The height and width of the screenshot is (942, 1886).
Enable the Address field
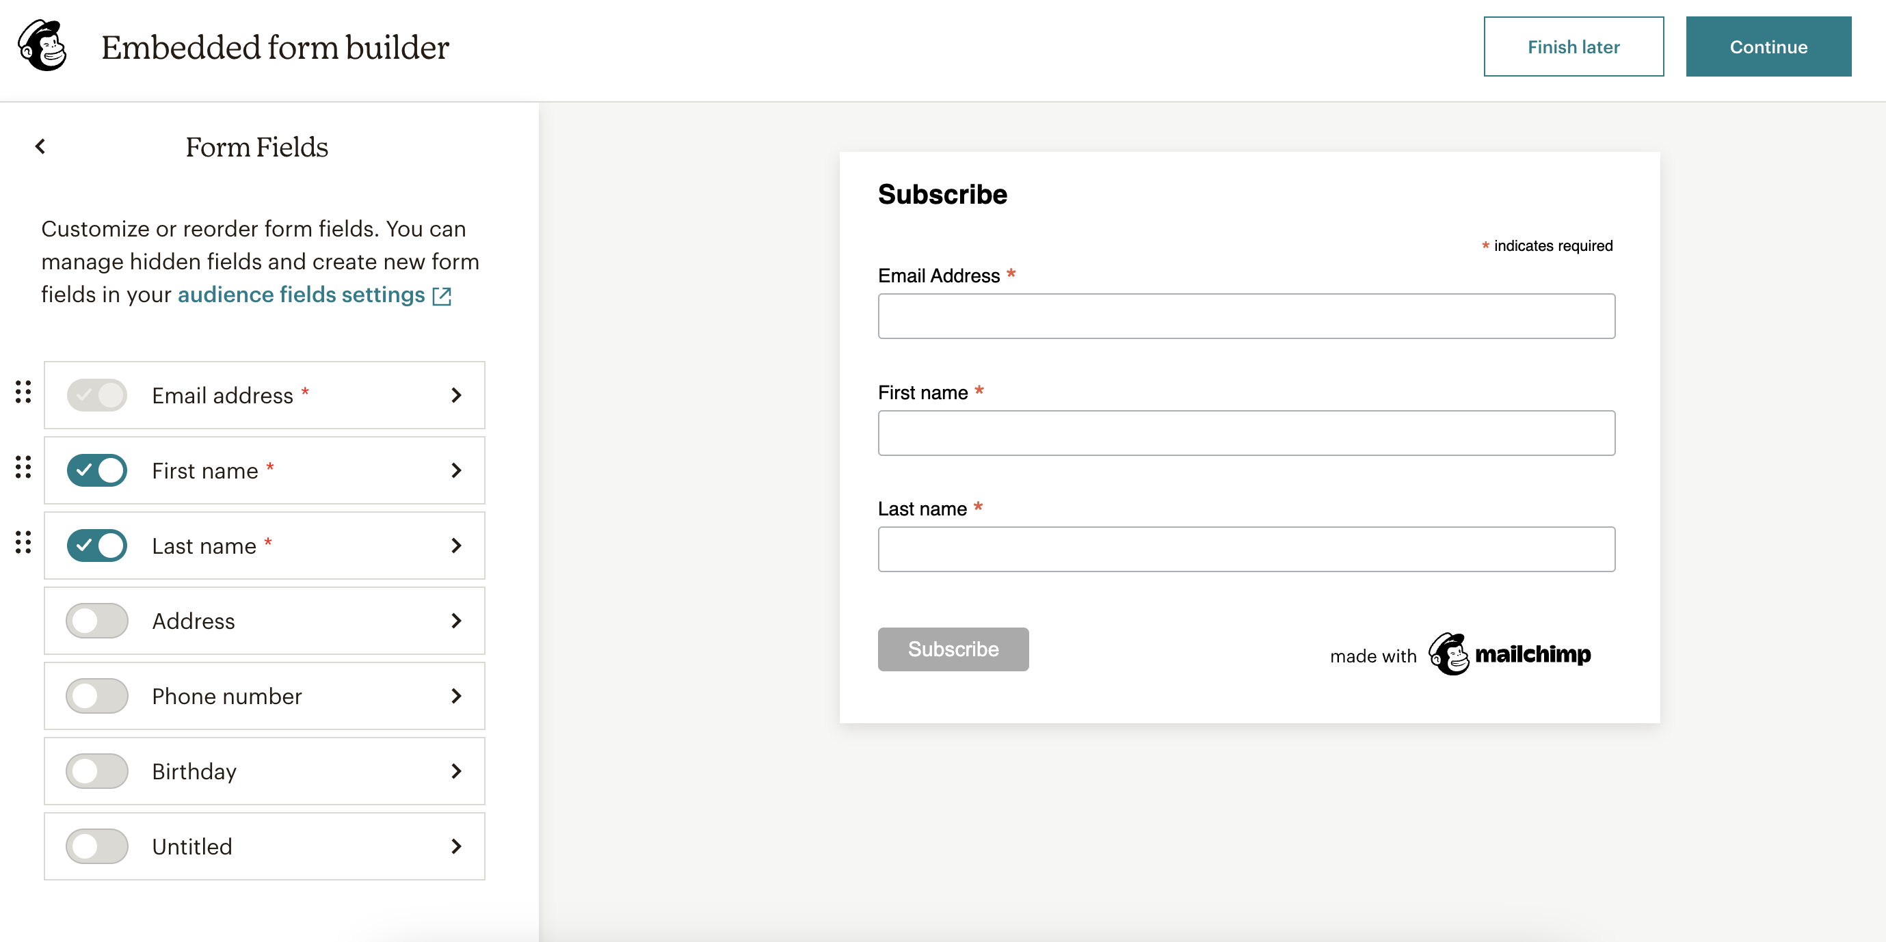pos(97,621)
